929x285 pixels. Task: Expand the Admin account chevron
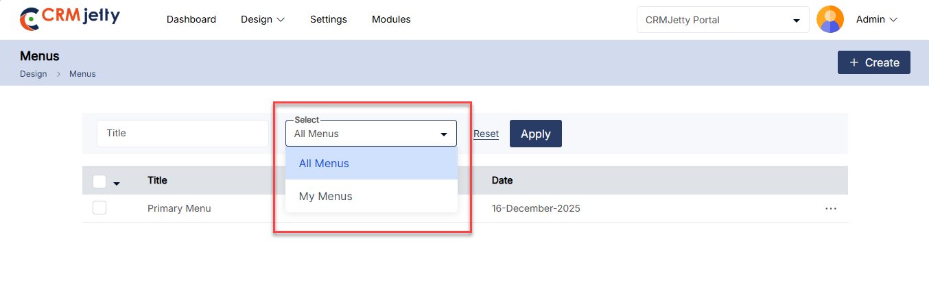[893, 20]
